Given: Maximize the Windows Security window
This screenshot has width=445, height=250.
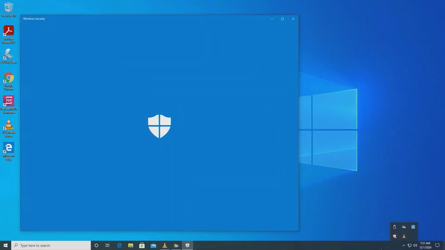Looking at the screenshot, I should tap(282, 19).
